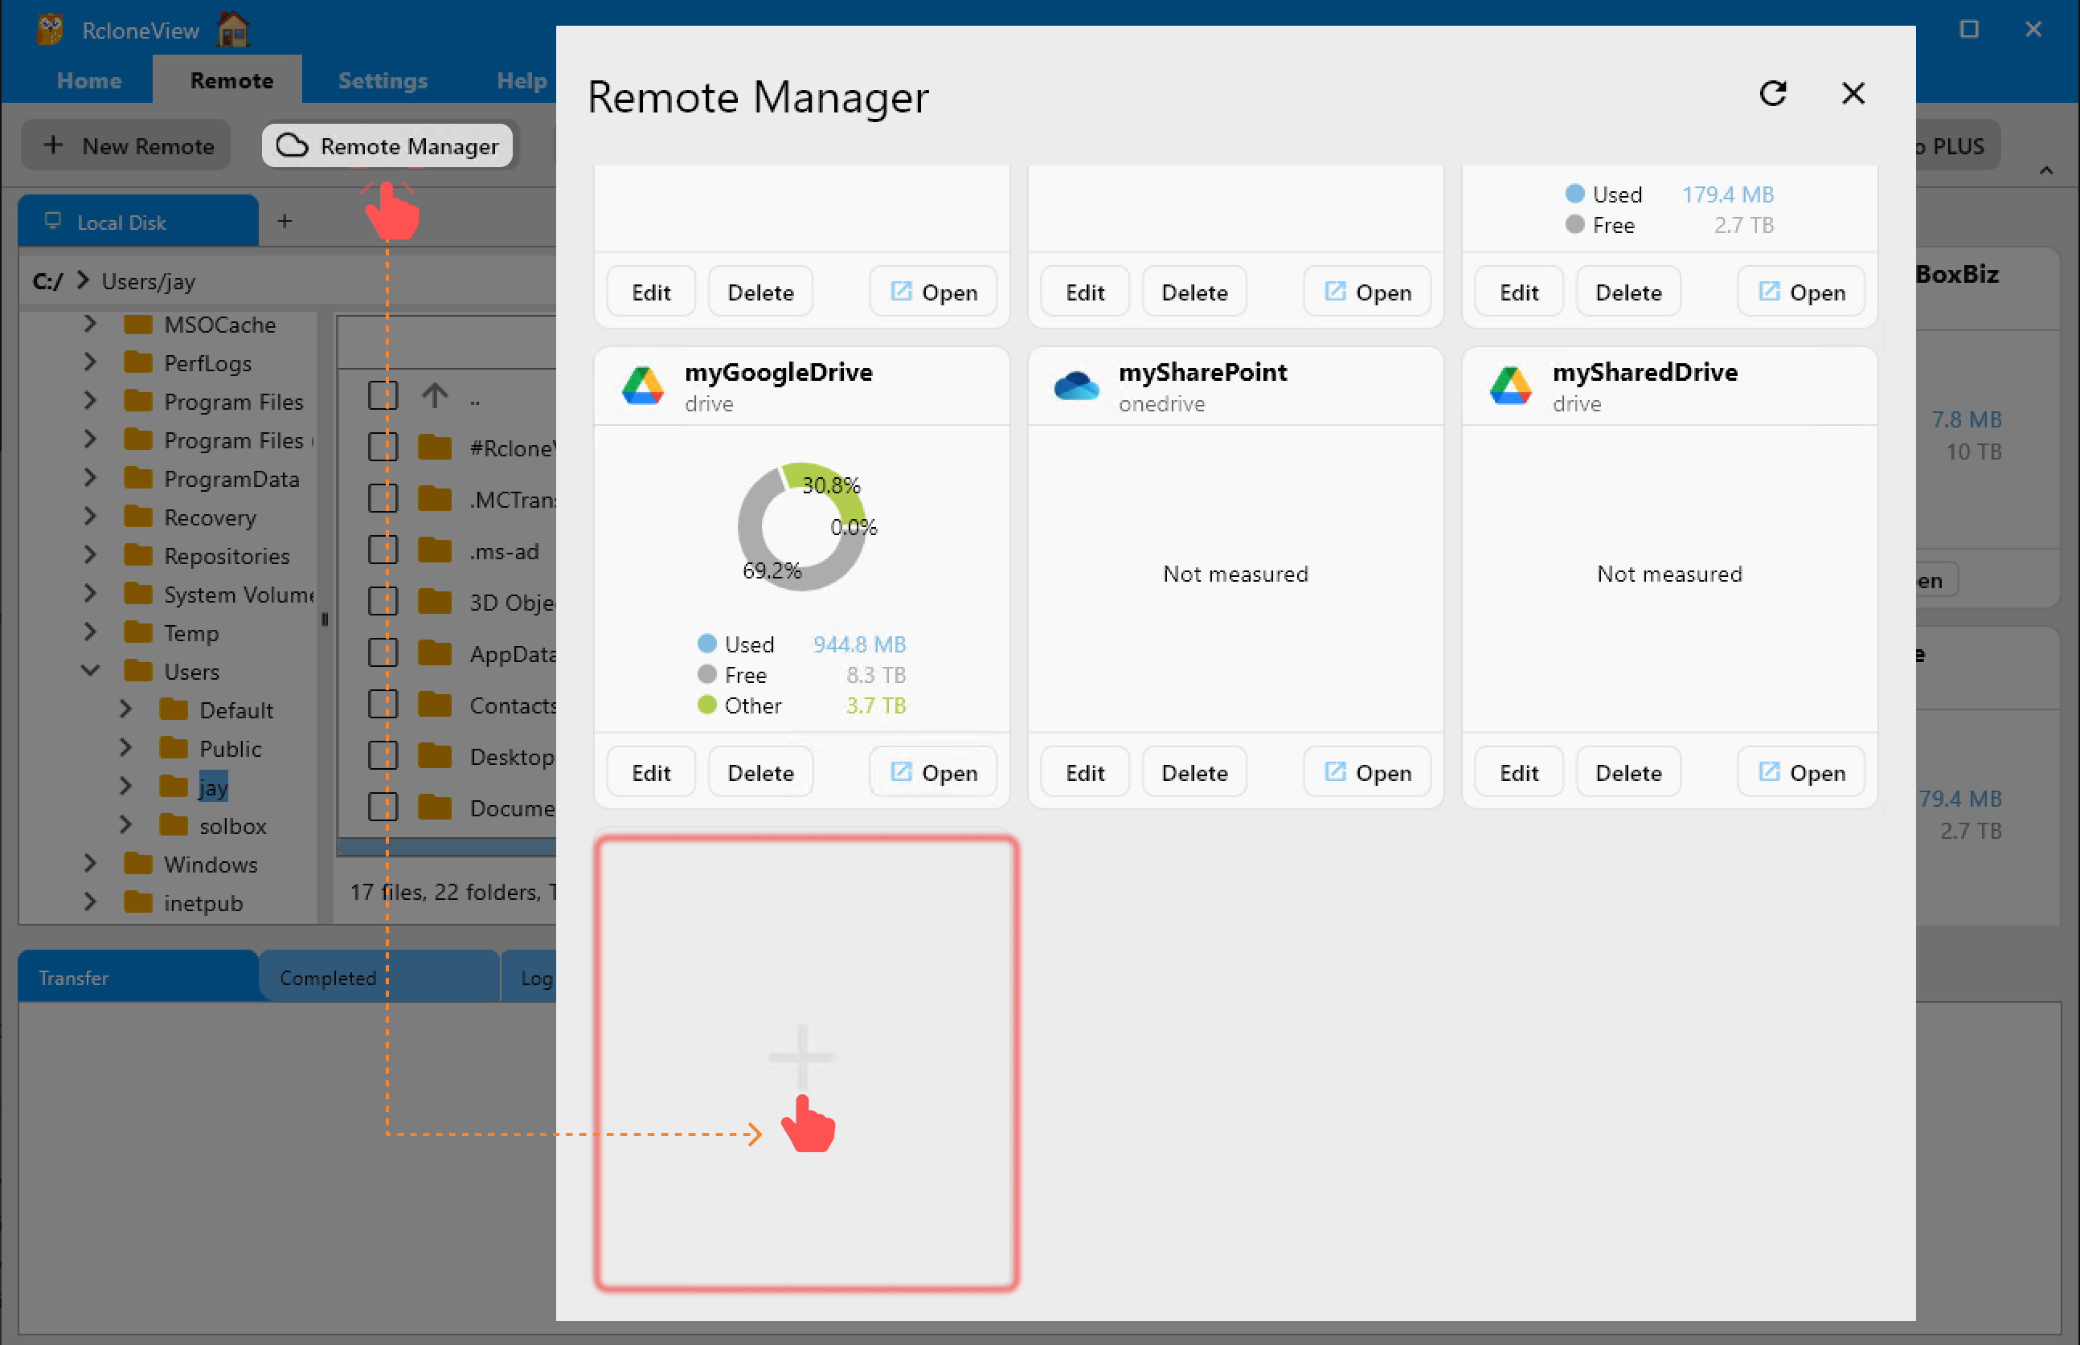
Task: Click the Google Drive icon on myGoogleDrive card
Action: point(643,385)
